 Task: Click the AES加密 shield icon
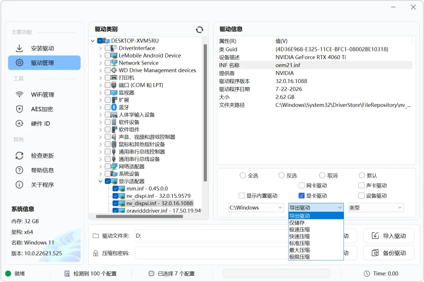coord(19,109)
